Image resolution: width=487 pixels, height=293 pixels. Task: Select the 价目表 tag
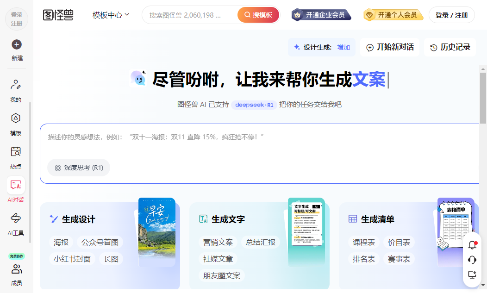(x=399, y=243)
